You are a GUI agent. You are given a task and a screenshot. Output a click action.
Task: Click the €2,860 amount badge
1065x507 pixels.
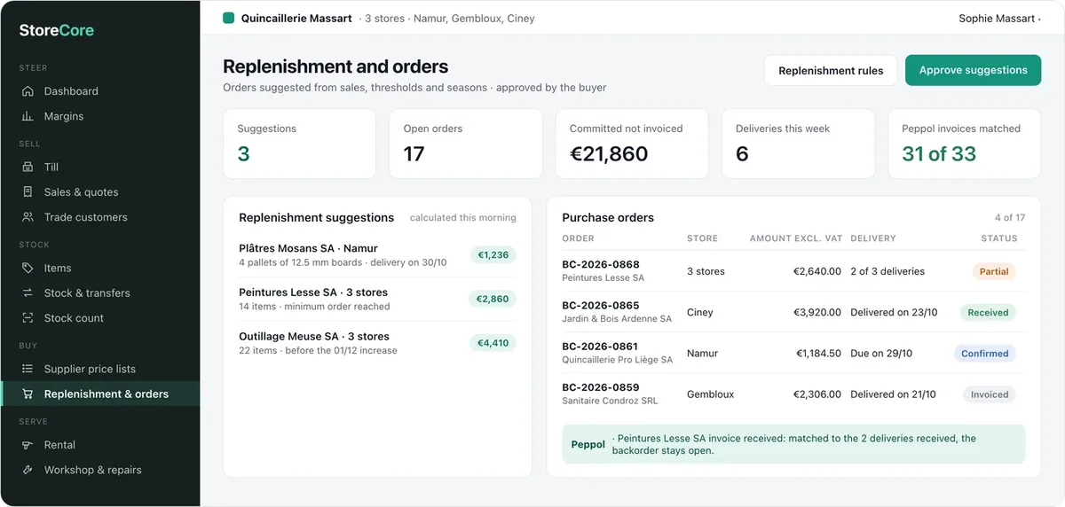point(493,299)
